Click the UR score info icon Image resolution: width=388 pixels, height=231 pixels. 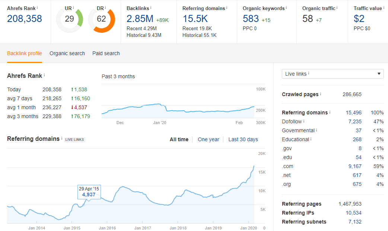click(74, 8)
